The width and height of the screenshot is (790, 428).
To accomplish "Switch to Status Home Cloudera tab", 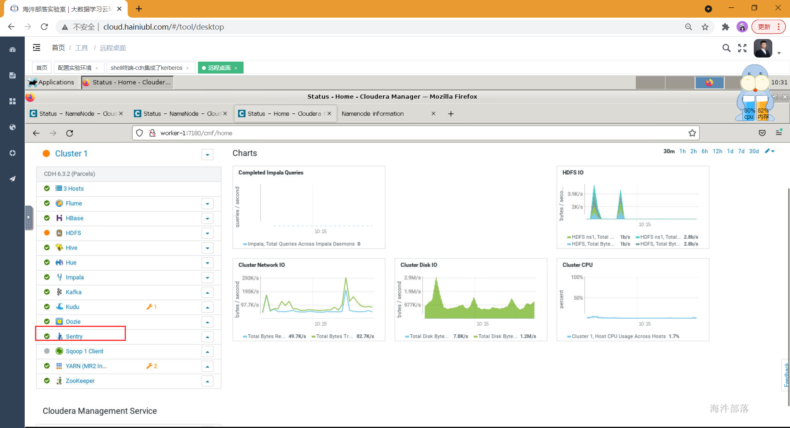I will pos(285,114).
